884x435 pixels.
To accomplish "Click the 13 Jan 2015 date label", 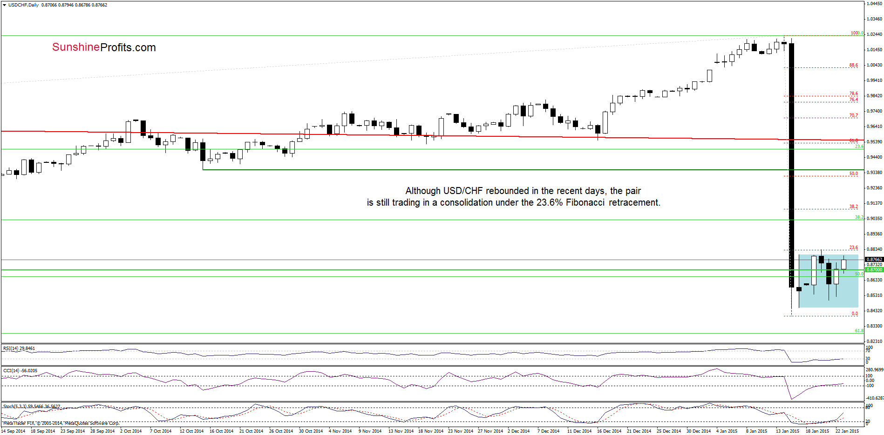I will (787, 431).
